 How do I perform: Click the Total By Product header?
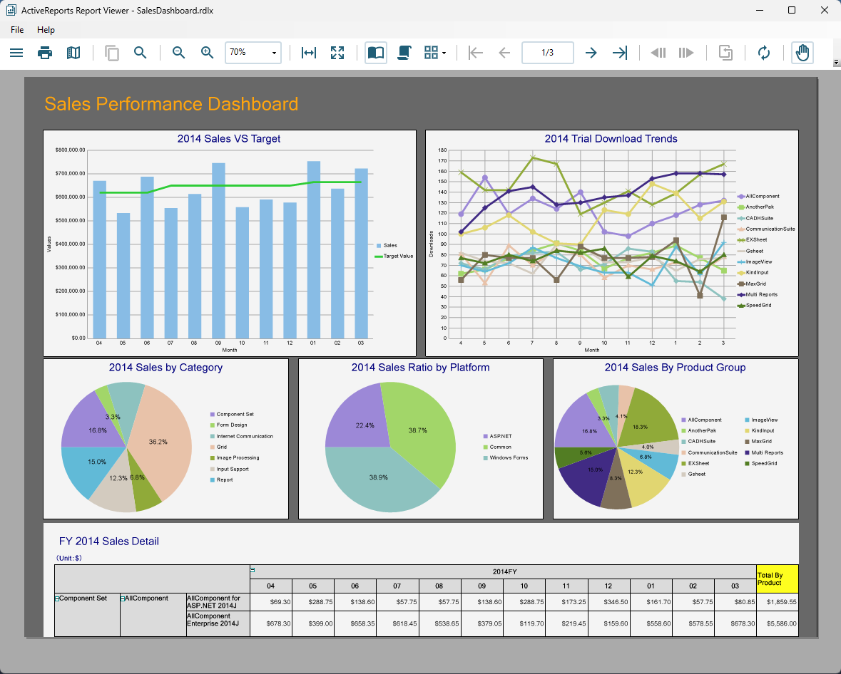(x=778, y=579)
